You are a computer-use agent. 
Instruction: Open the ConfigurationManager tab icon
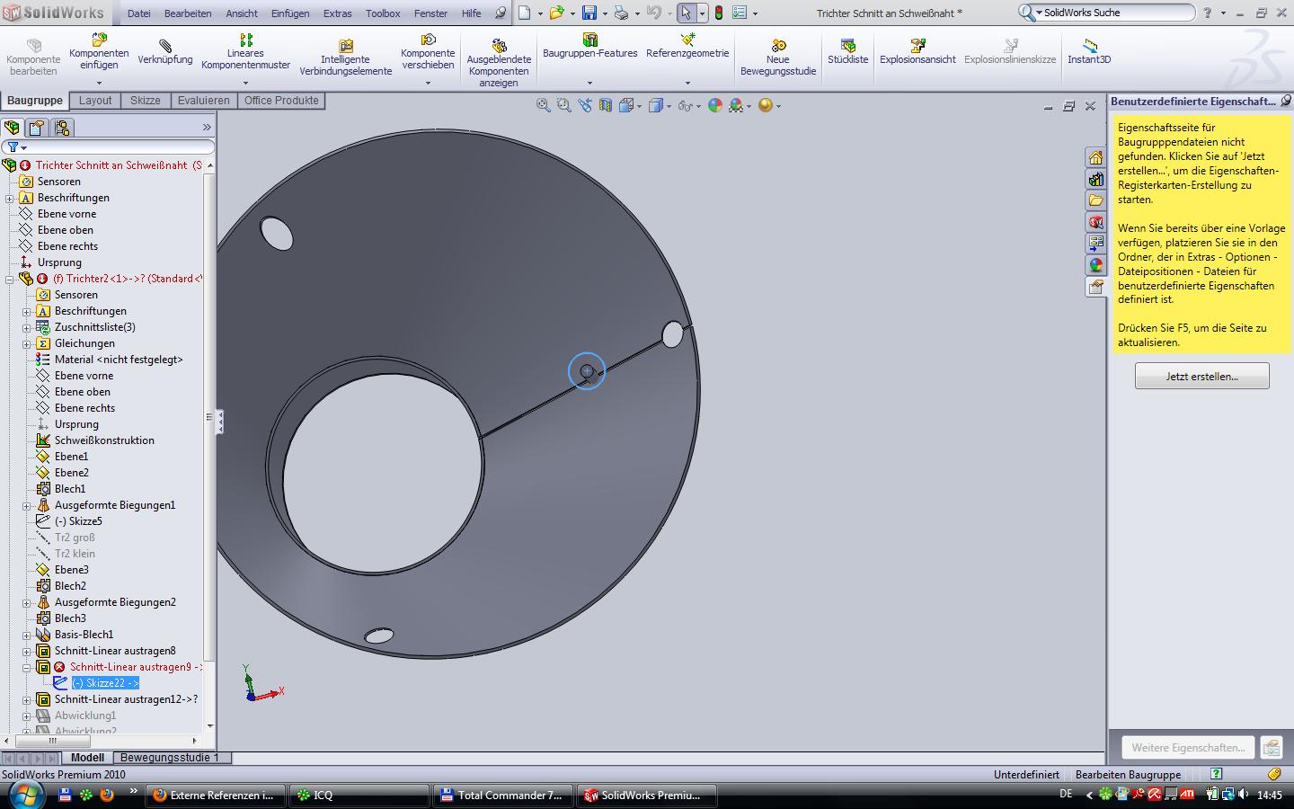click(61, 128)
